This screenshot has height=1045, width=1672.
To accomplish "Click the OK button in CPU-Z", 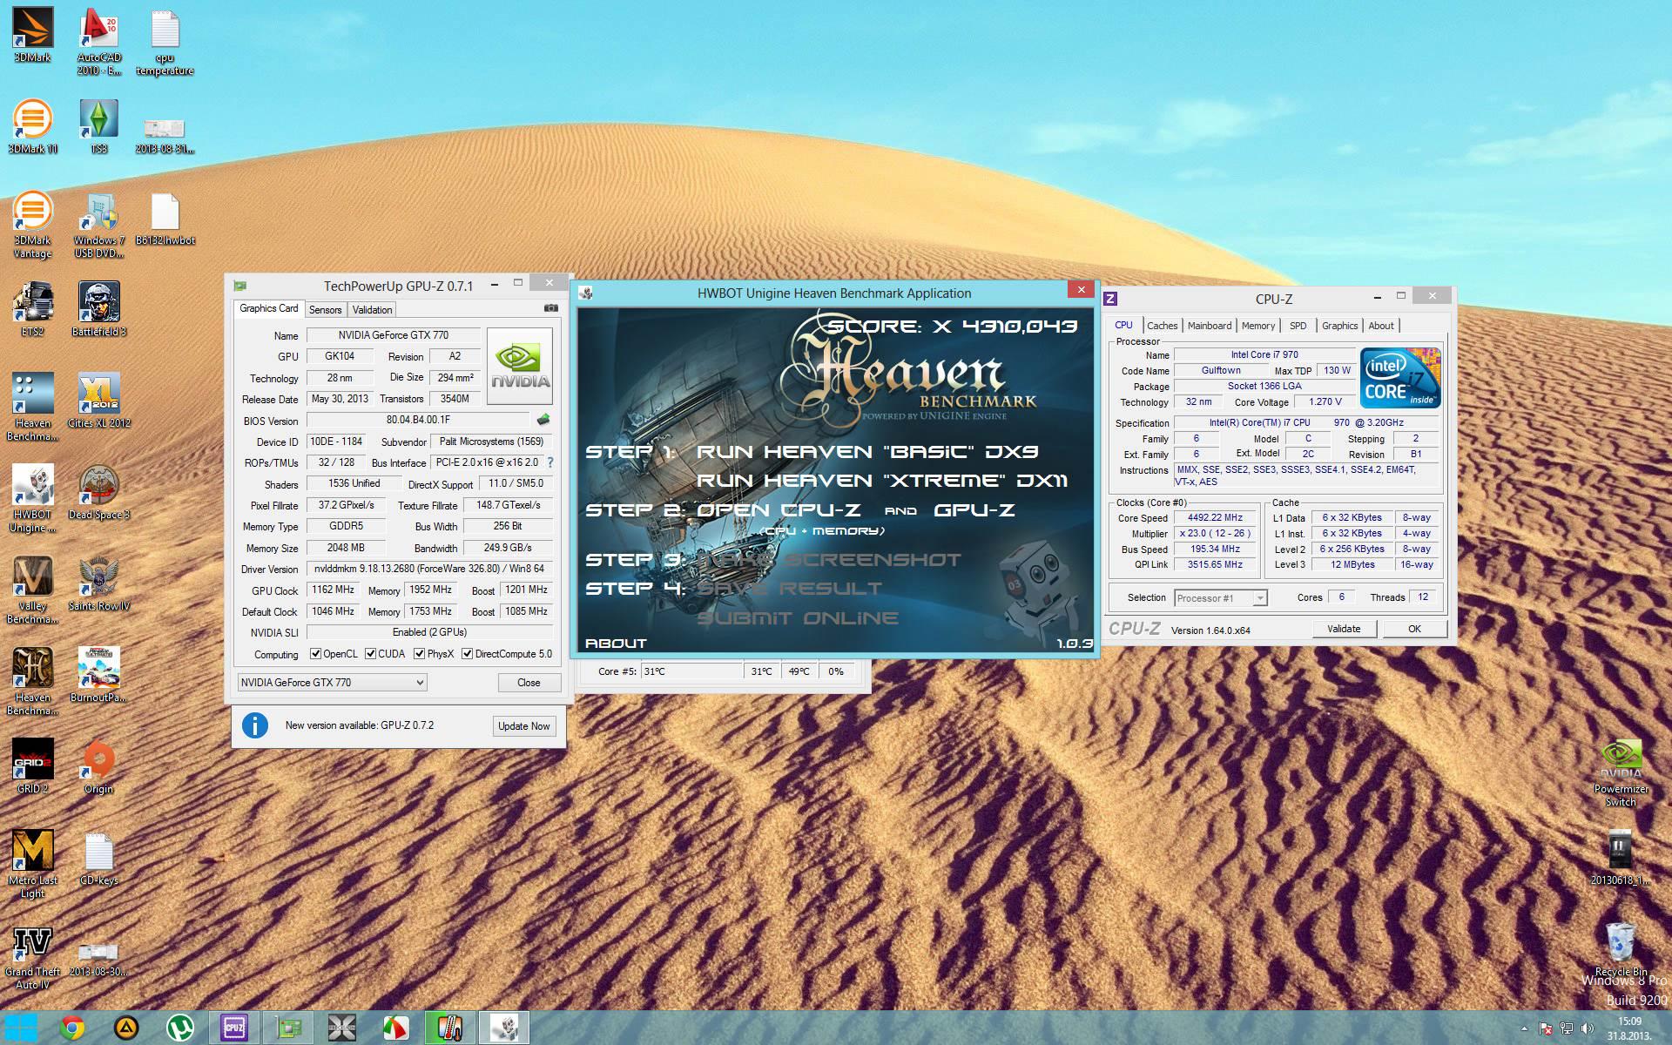I will pyautogui.click(x=1414, y=629).
